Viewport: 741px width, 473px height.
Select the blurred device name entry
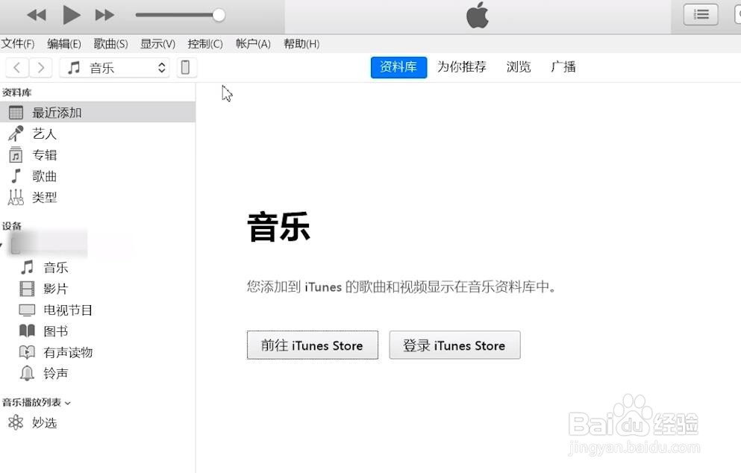tap(49, 245)
